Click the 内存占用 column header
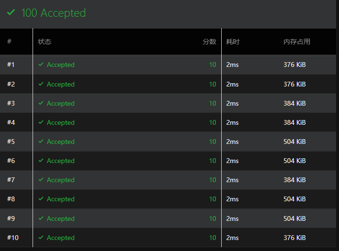The image size is (339, 251). click(x=297, y=42)
